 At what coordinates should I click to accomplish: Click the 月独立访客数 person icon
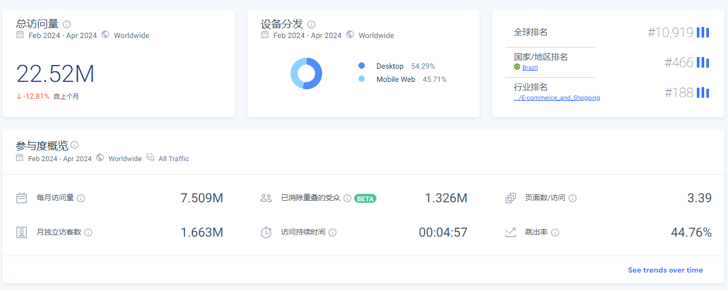tap(22, 232)
